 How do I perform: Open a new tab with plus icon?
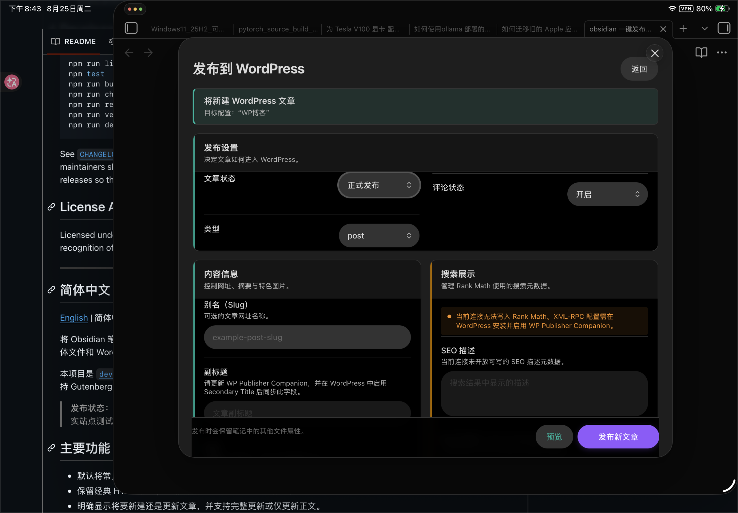point(683,29)
